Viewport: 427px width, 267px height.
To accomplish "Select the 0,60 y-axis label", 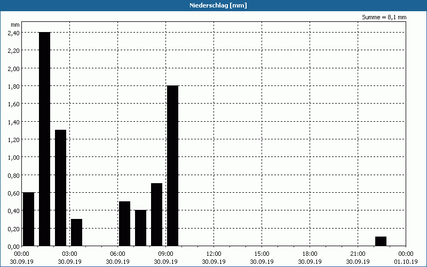I will 14,193.
